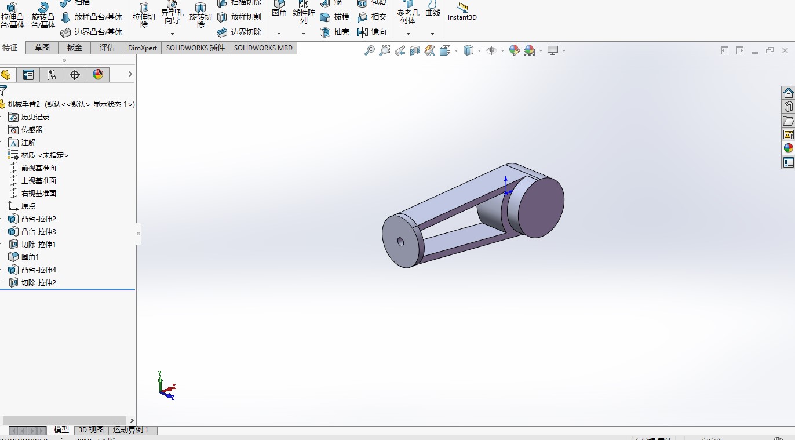The image size is (795, 440).
Task: Select the 圆角1 feature in tree
Action: [24, 257]
